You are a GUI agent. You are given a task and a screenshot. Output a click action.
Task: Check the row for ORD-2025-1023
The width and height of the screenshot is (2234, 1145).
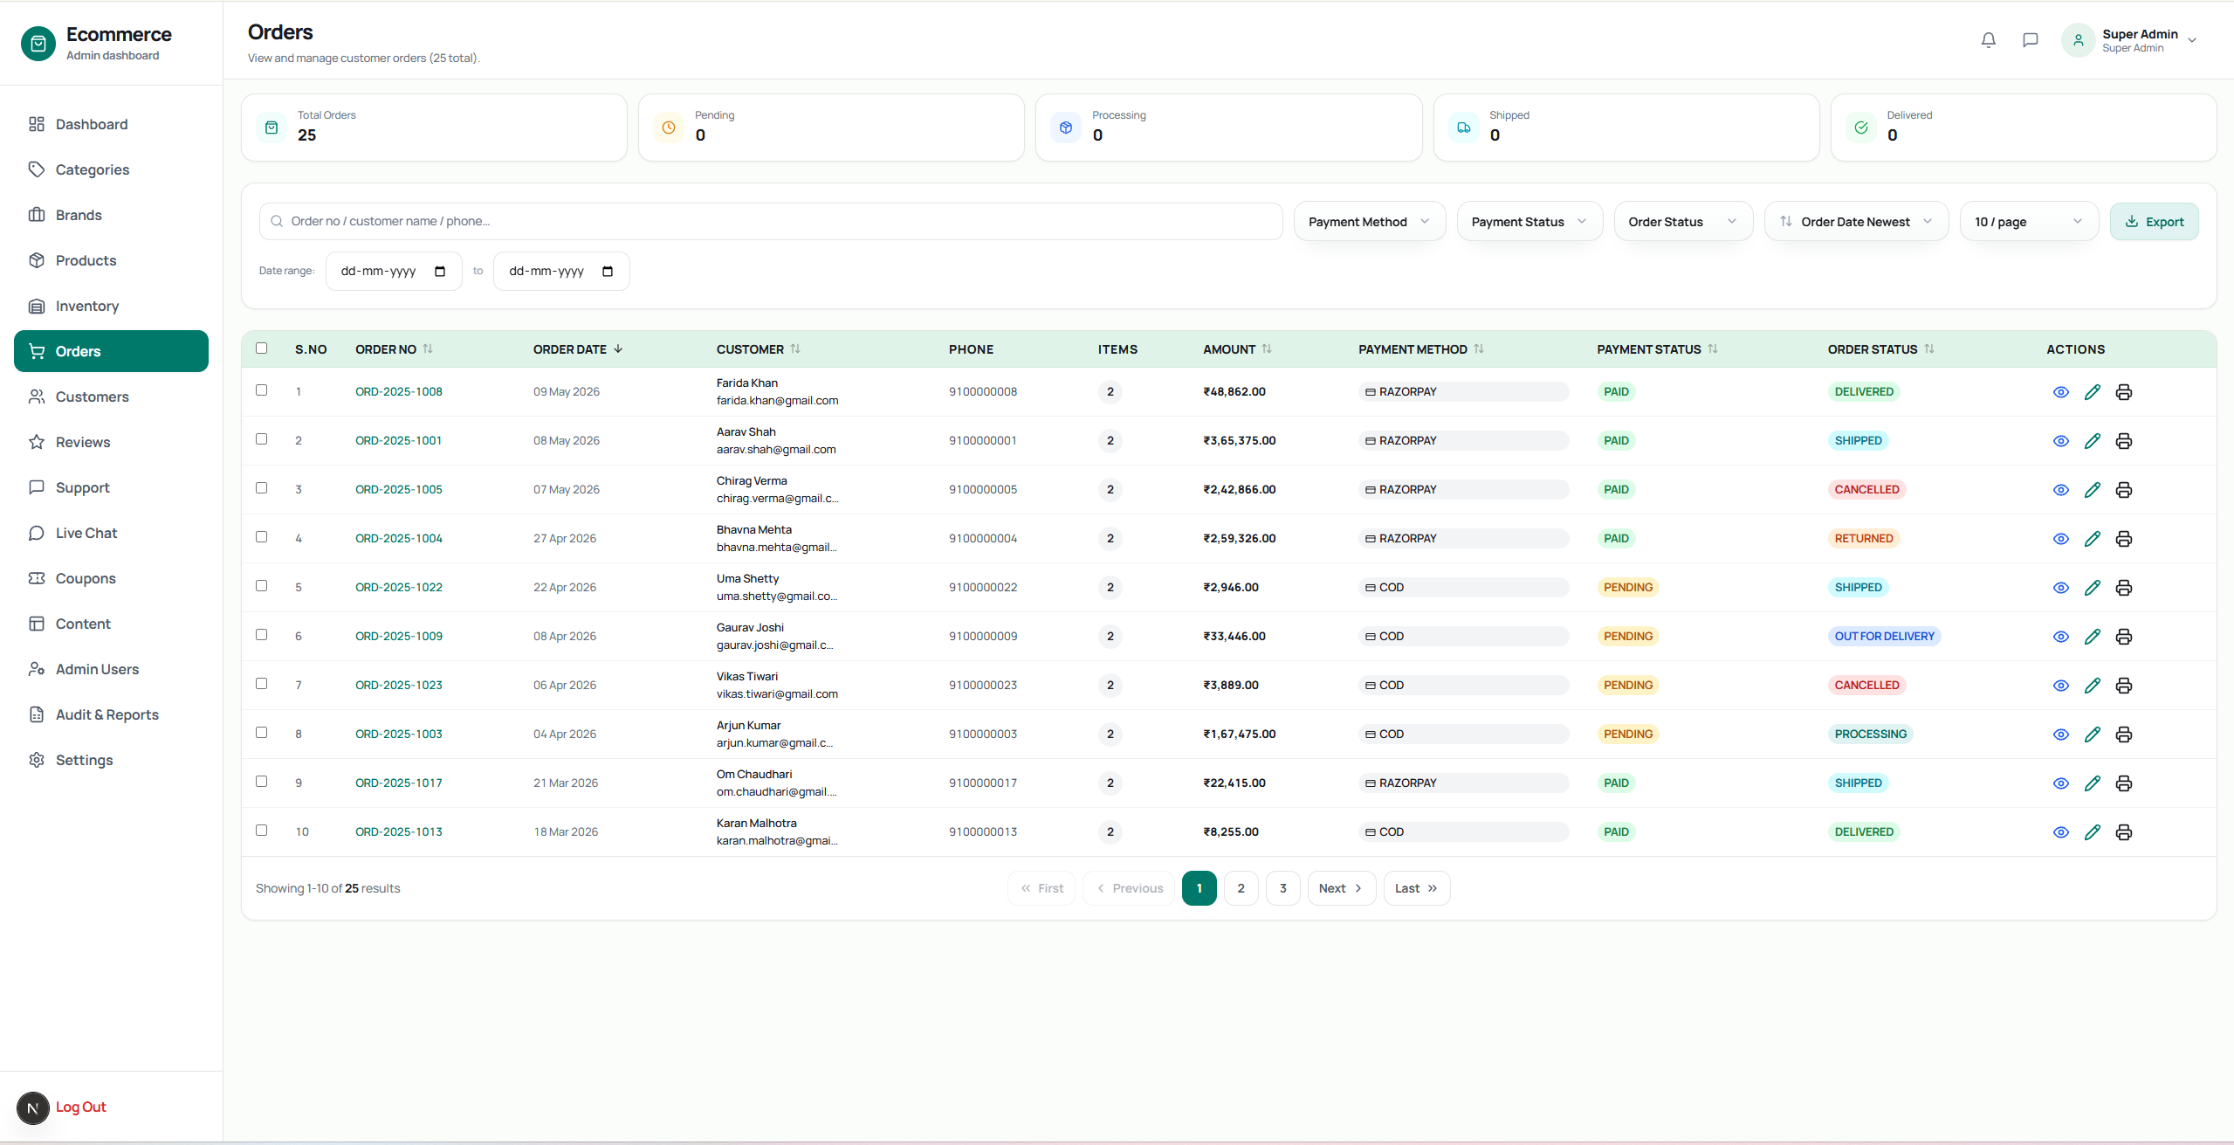pyautogui.click(x=261, y=683)
